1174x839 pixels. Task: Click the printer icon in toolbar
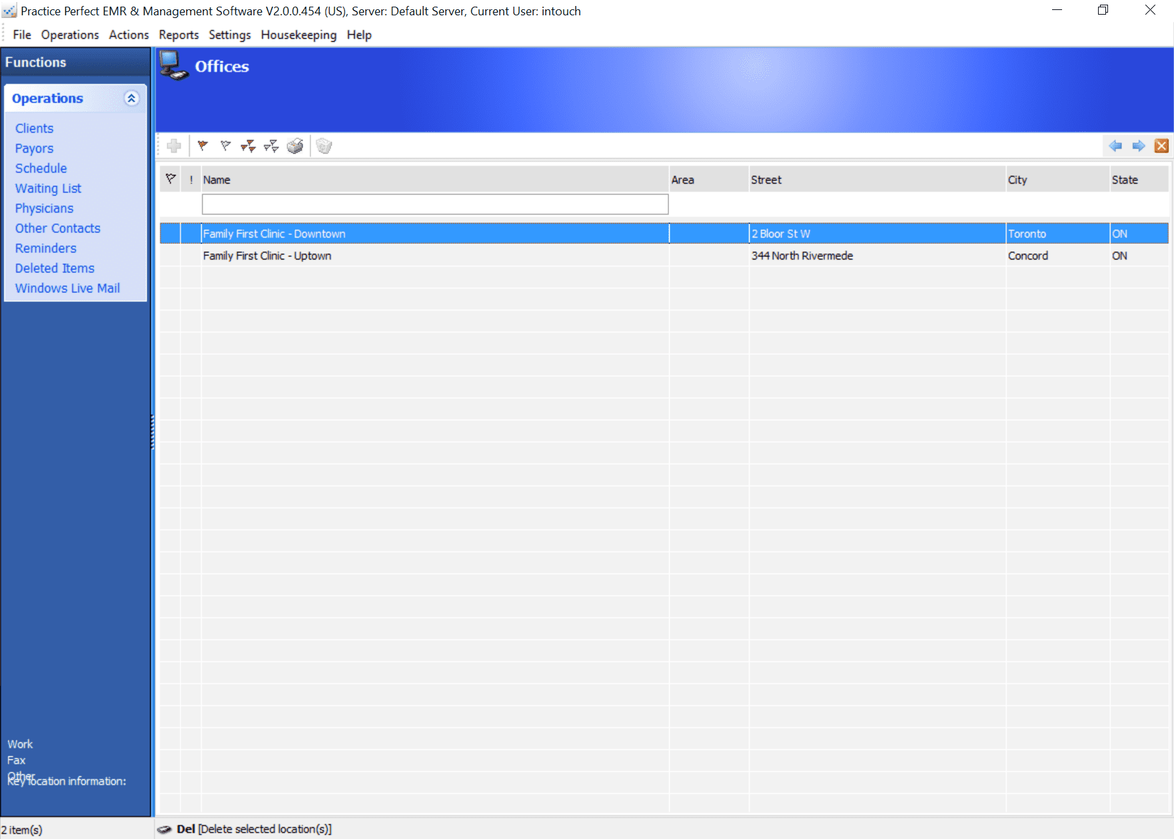tap(295, 146)
